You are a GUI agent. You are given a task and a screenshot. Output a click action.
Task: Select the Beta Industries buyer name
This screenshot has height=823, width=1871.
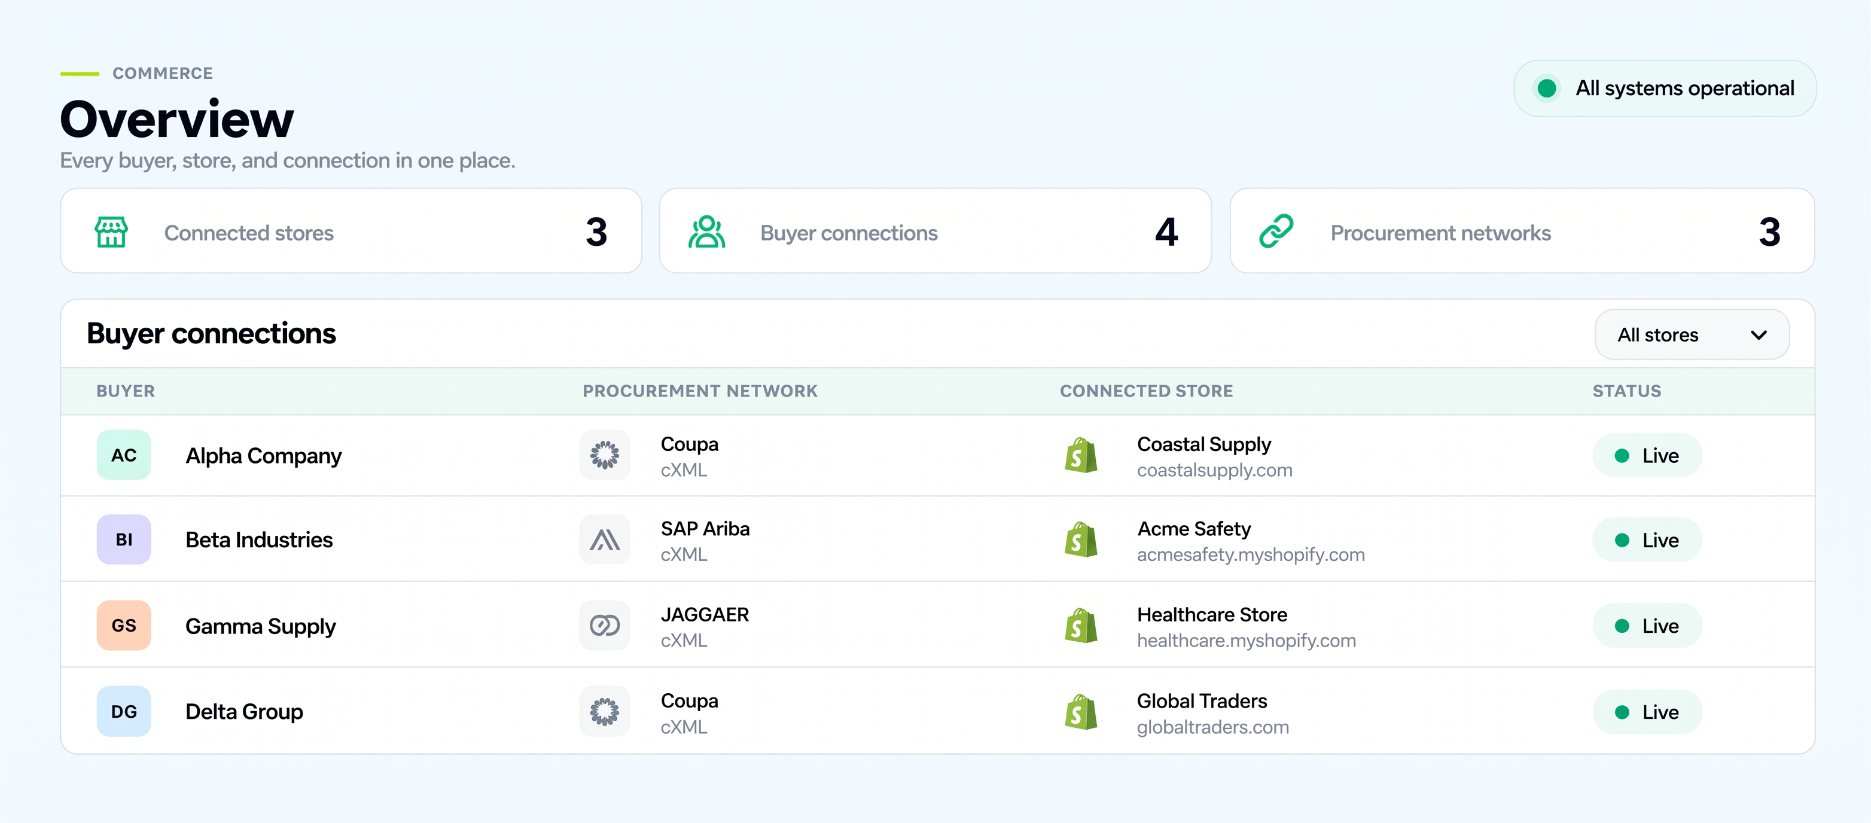point(258,541)
